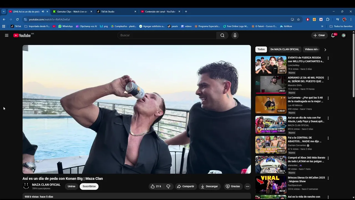Image resolution: width=355 pixels, height=200 pixels.
Task: Open the notifications bell
Action: [333, 35]
